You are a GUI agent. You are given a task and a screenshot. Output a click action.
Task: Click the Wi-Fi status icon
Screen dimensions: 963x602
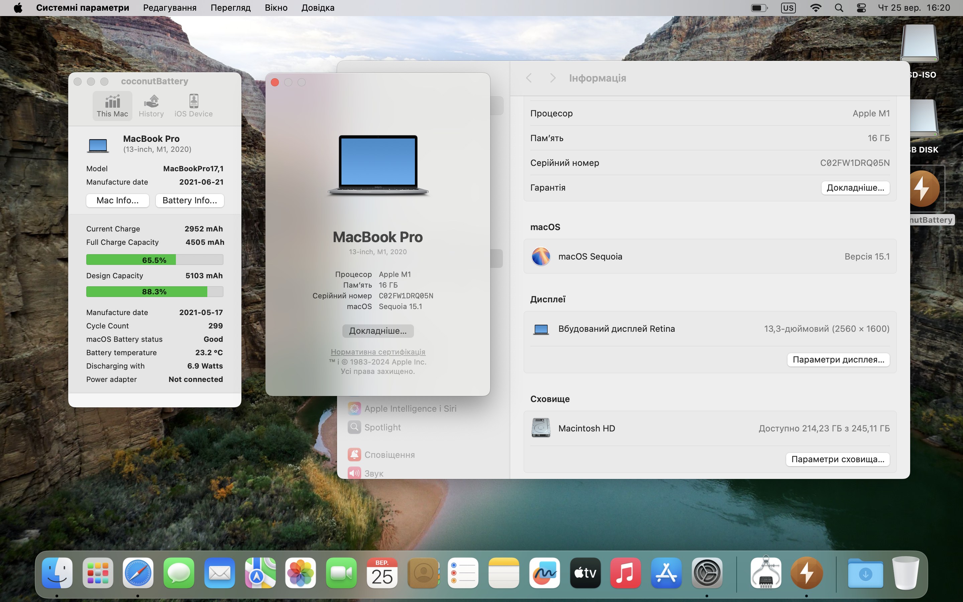815,8
